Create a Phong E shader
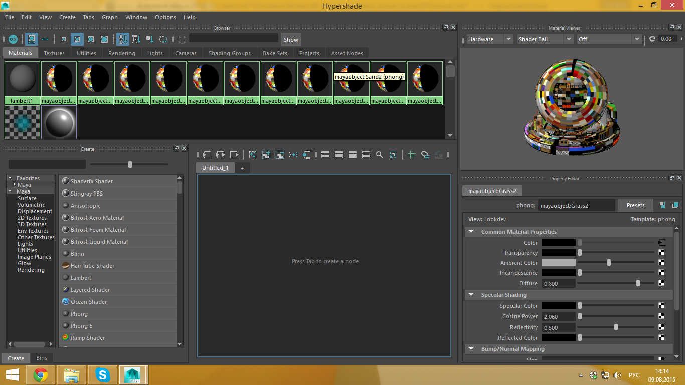The height and width of the screenshot is (385, 685). [x=118, y=326]
